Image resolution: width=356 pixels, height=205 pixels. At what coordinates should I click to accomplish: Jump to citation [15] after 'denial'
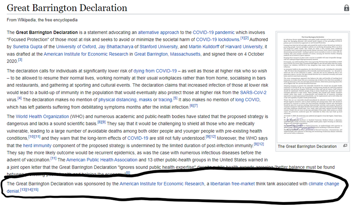pos(35,190)
